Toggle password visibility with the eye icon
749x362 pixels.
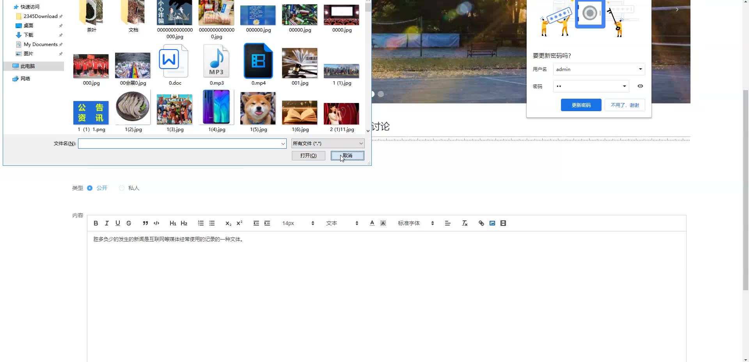coord(640,86)
